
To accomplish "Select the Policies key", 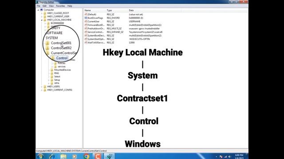I will coord(62,63).
